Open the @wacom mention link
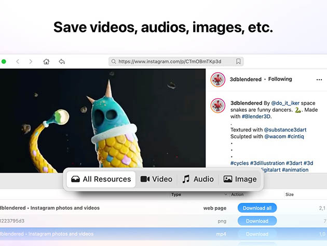 (275, 136)
